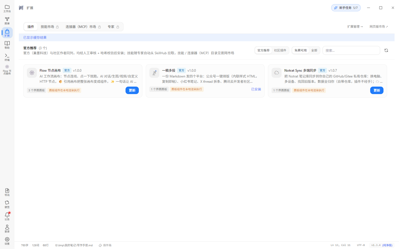Refresh the plugin list with reload icon

pos(386,50)
